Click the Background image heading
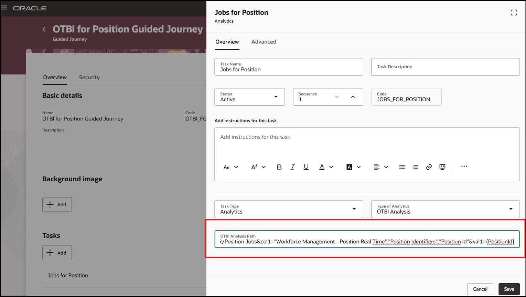 (72, 179)
